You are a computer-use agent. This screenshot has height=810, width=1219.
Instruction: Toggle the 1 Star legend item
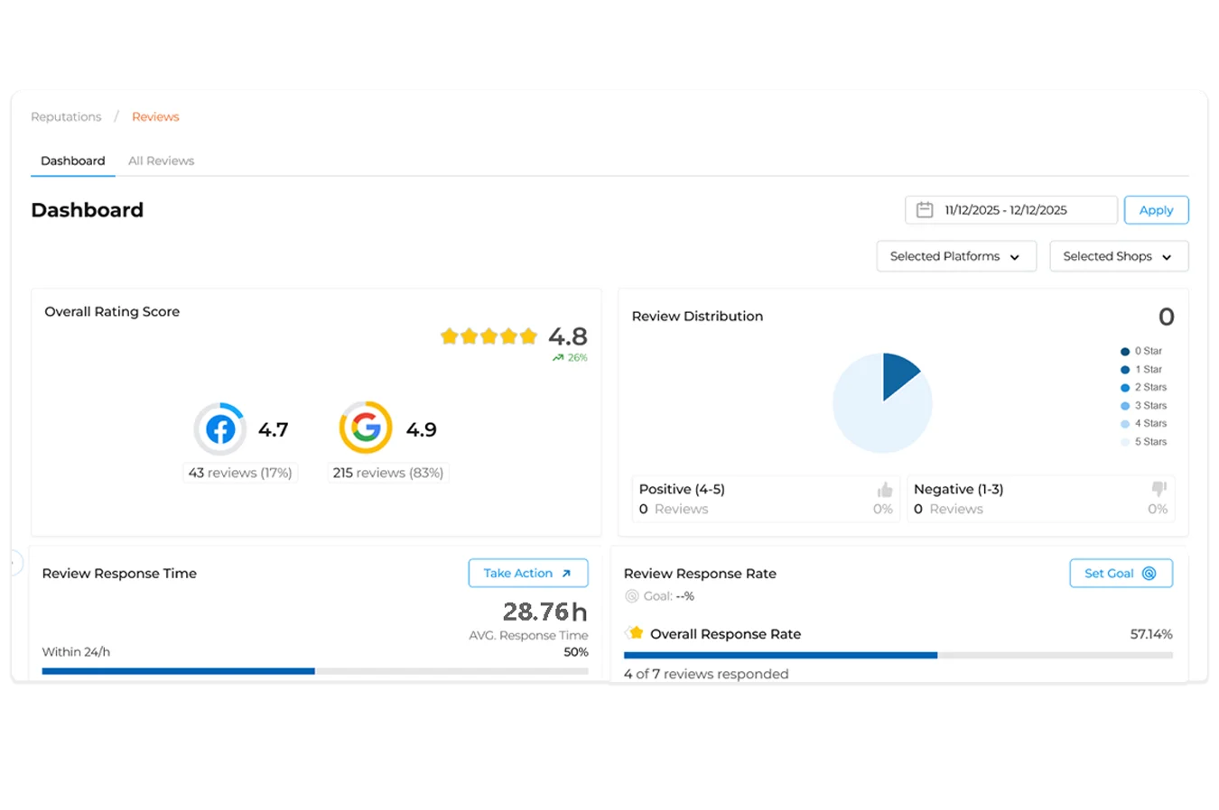point(1141,370)
